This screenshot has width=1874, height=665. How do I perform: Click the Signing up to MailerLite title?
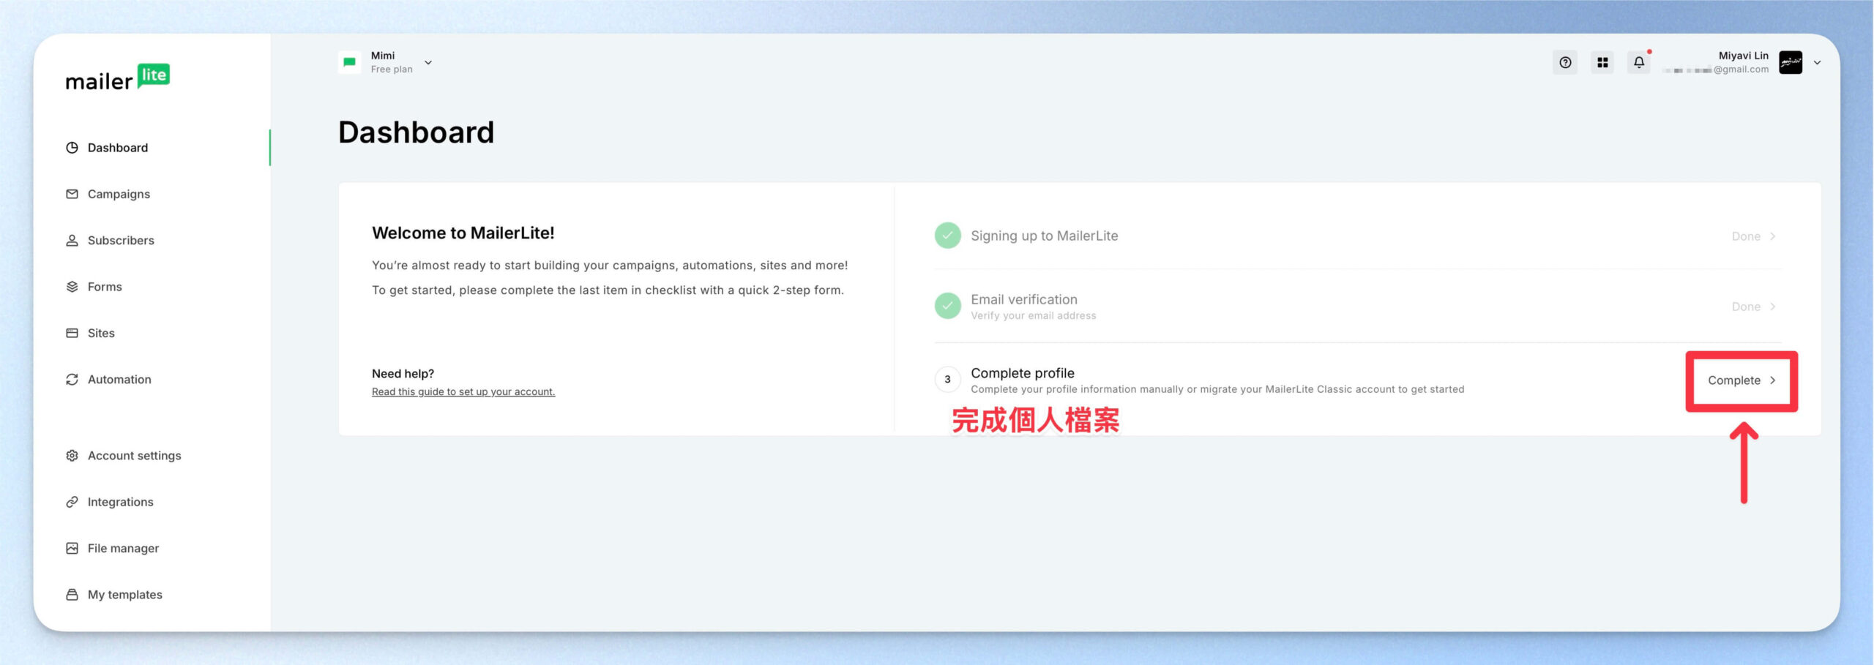coord(1045,236)
